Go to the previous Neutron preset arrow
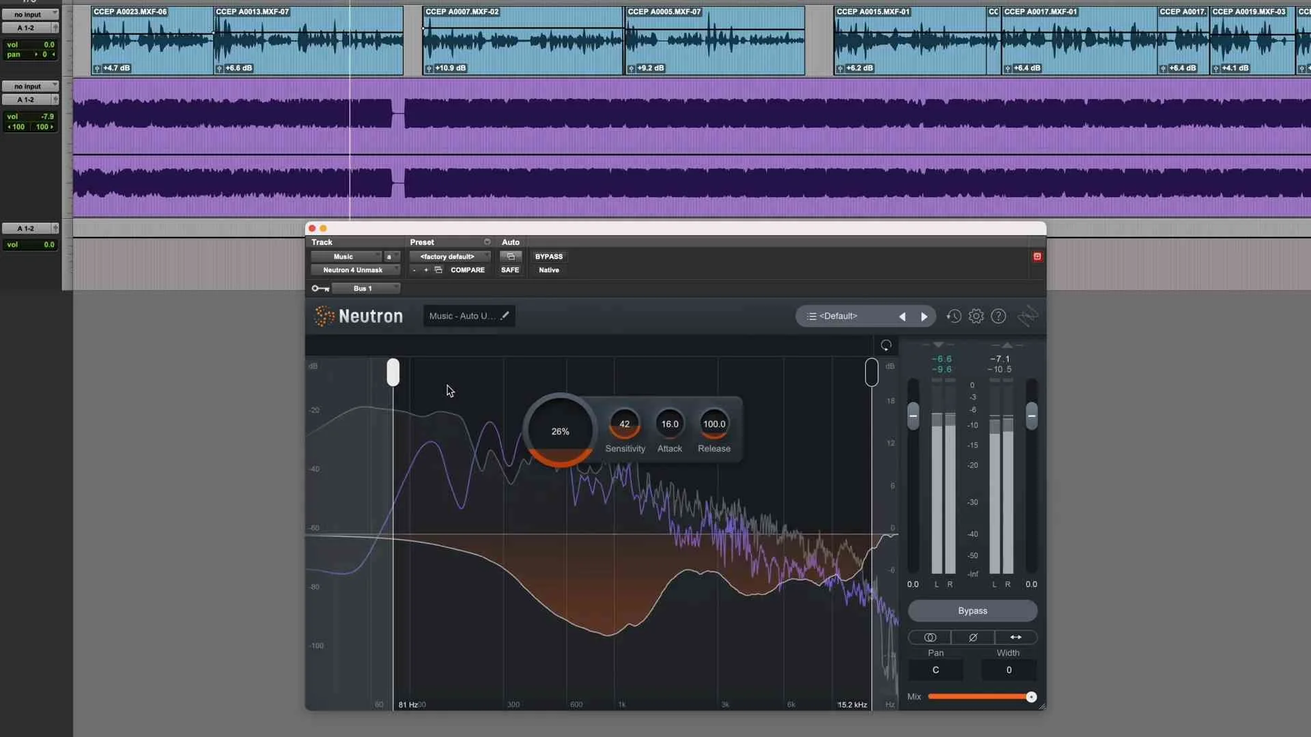This screenshot has width=1311, height=737. [x=902, y=317]
